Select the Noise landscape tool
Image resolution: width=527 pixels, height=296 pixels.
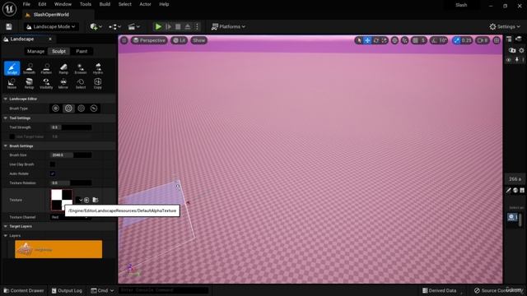click(12, 83)
